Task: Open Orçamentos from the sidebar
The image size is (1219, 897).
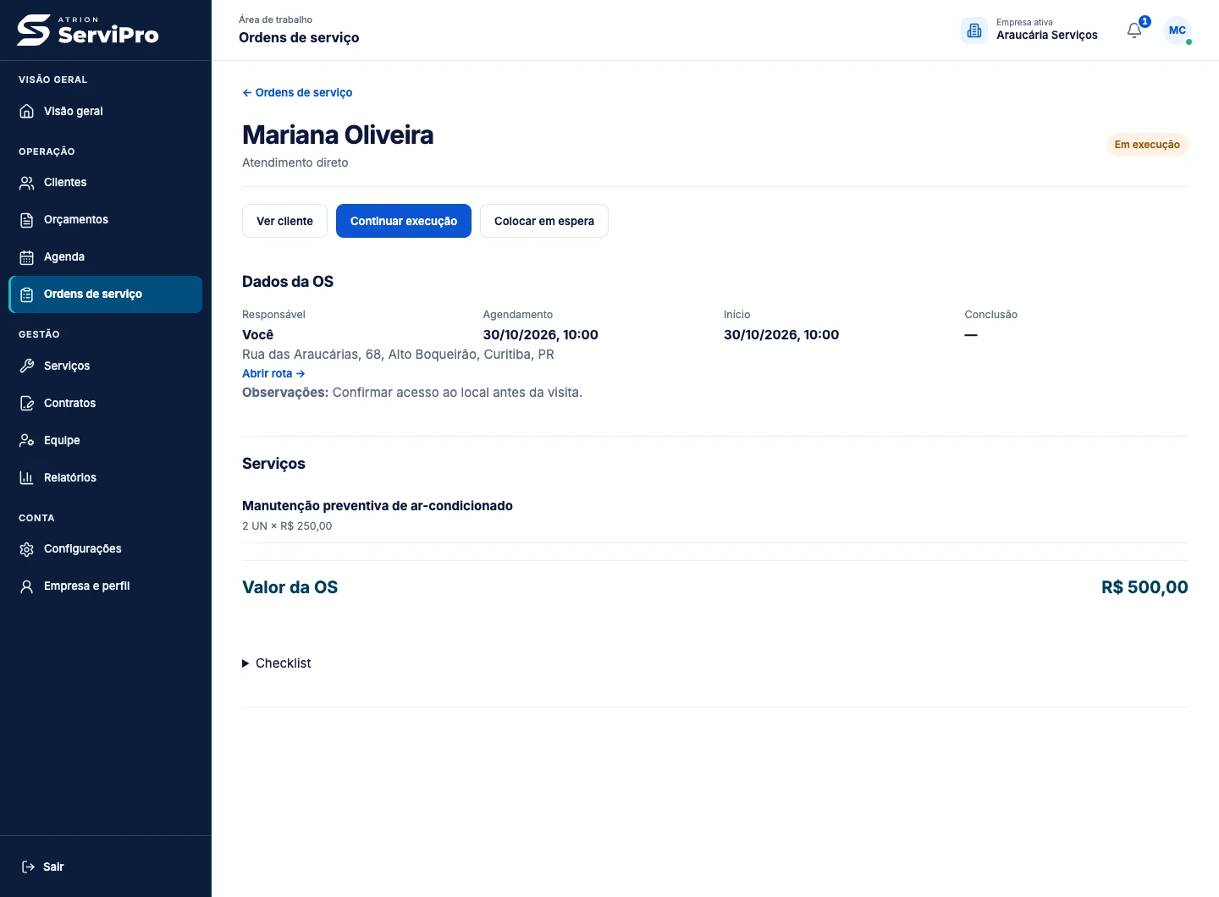Action: [x=106, y=220]
